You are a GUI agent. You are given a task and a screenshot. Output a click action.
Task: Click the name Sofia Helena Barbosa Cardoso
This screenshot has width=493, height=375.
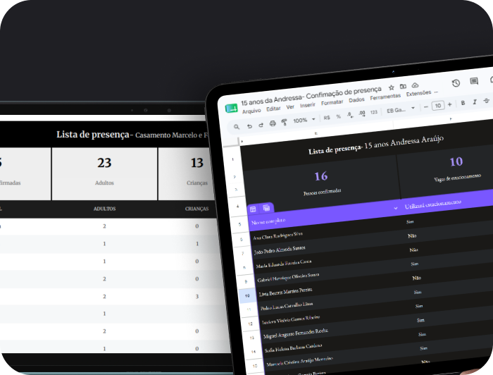(x=293, y=348)
